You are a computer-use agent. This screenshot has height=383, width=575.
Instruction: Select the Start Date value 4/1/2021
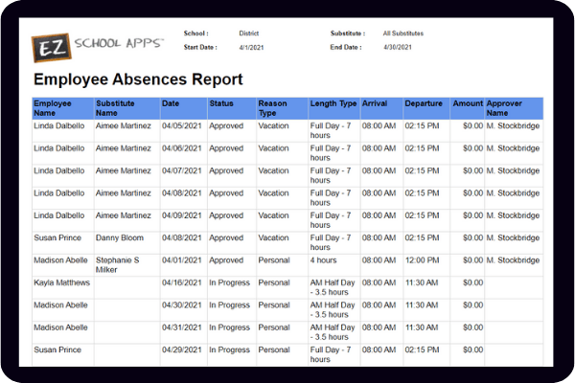(x=251, y=47)
